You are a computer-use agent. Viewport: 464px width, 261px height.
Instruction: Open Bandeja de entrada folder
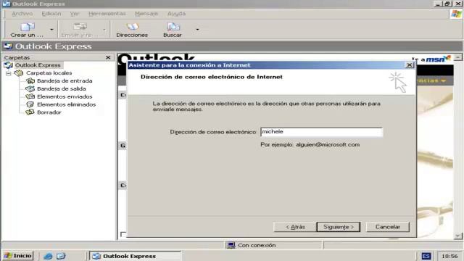click(x=65, y=80)
